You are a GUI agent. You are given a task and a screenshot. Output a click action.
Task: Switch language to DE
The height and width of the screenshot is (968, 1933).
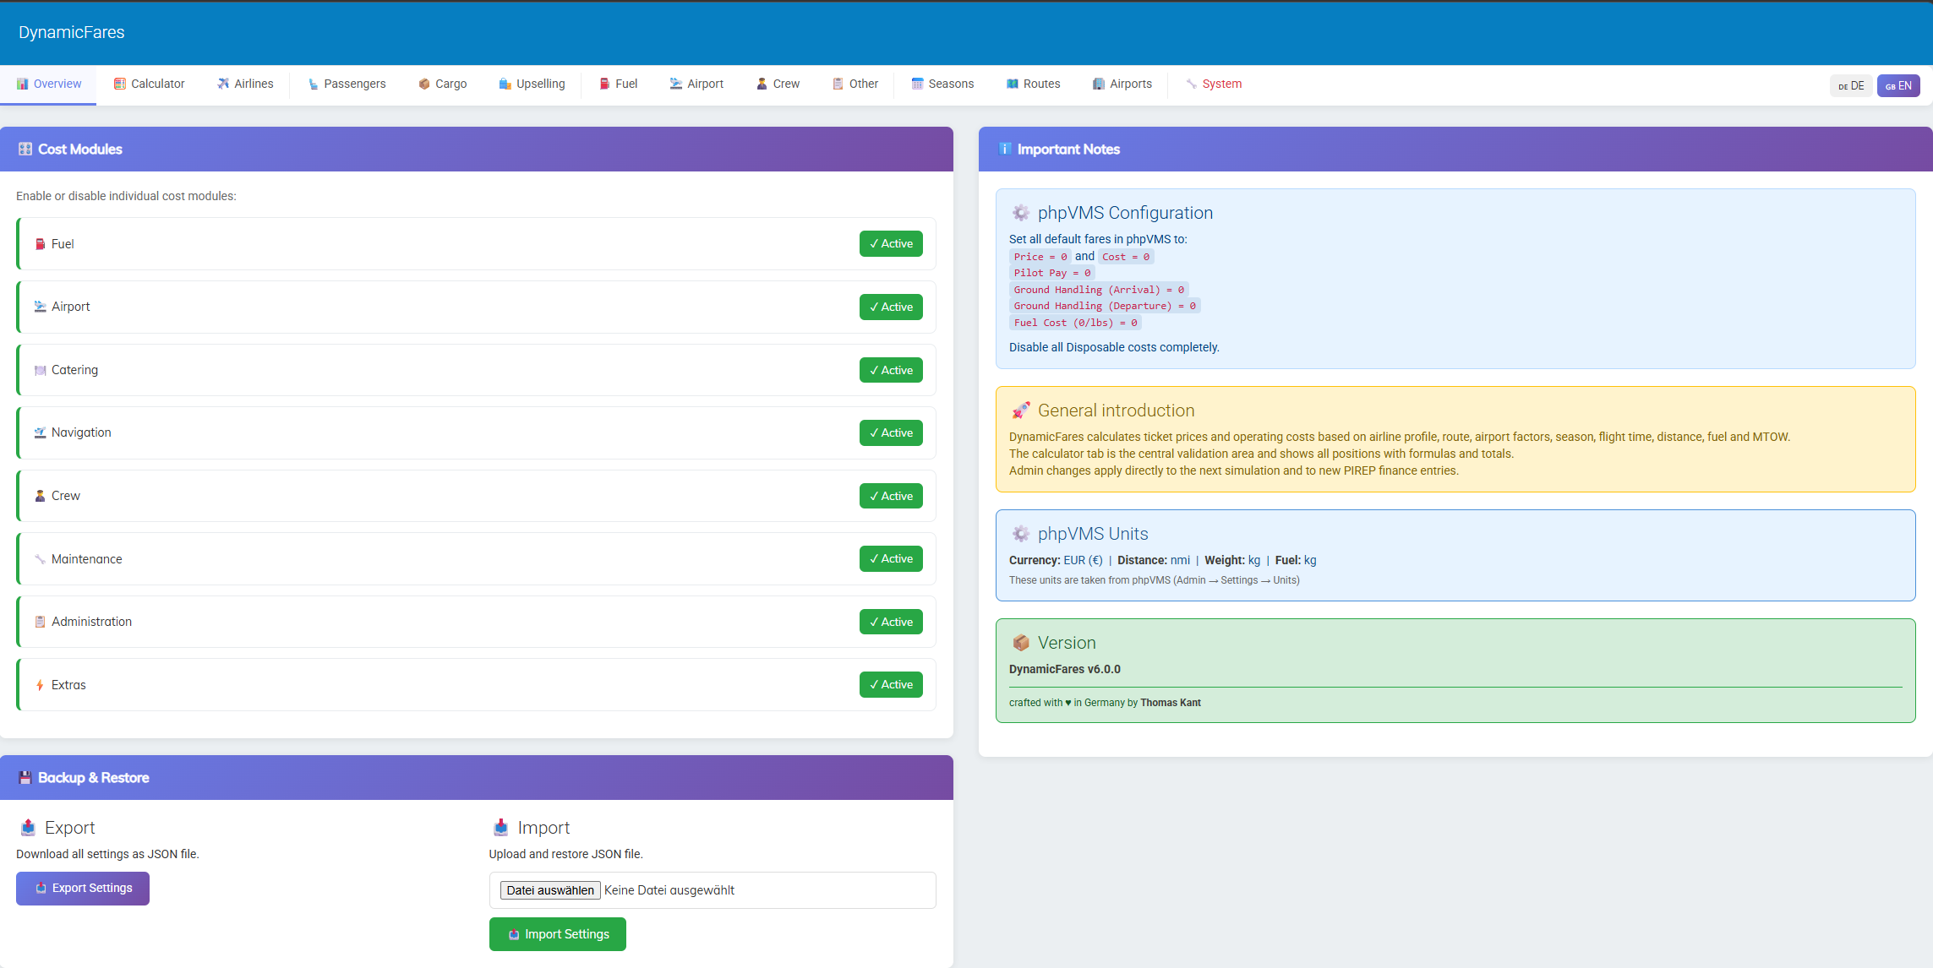(1851, 85)
